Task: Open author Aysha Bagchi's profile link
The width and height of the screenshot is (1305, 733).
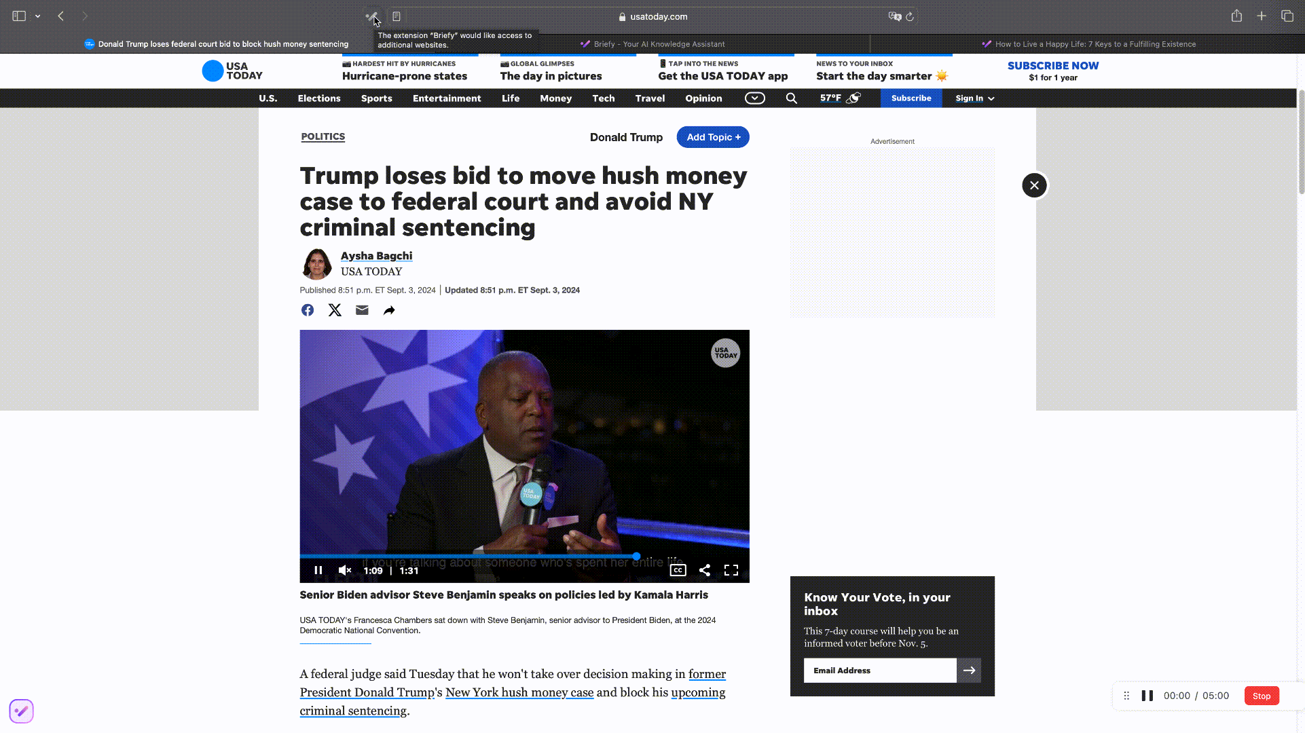Action: pos(376,256)
